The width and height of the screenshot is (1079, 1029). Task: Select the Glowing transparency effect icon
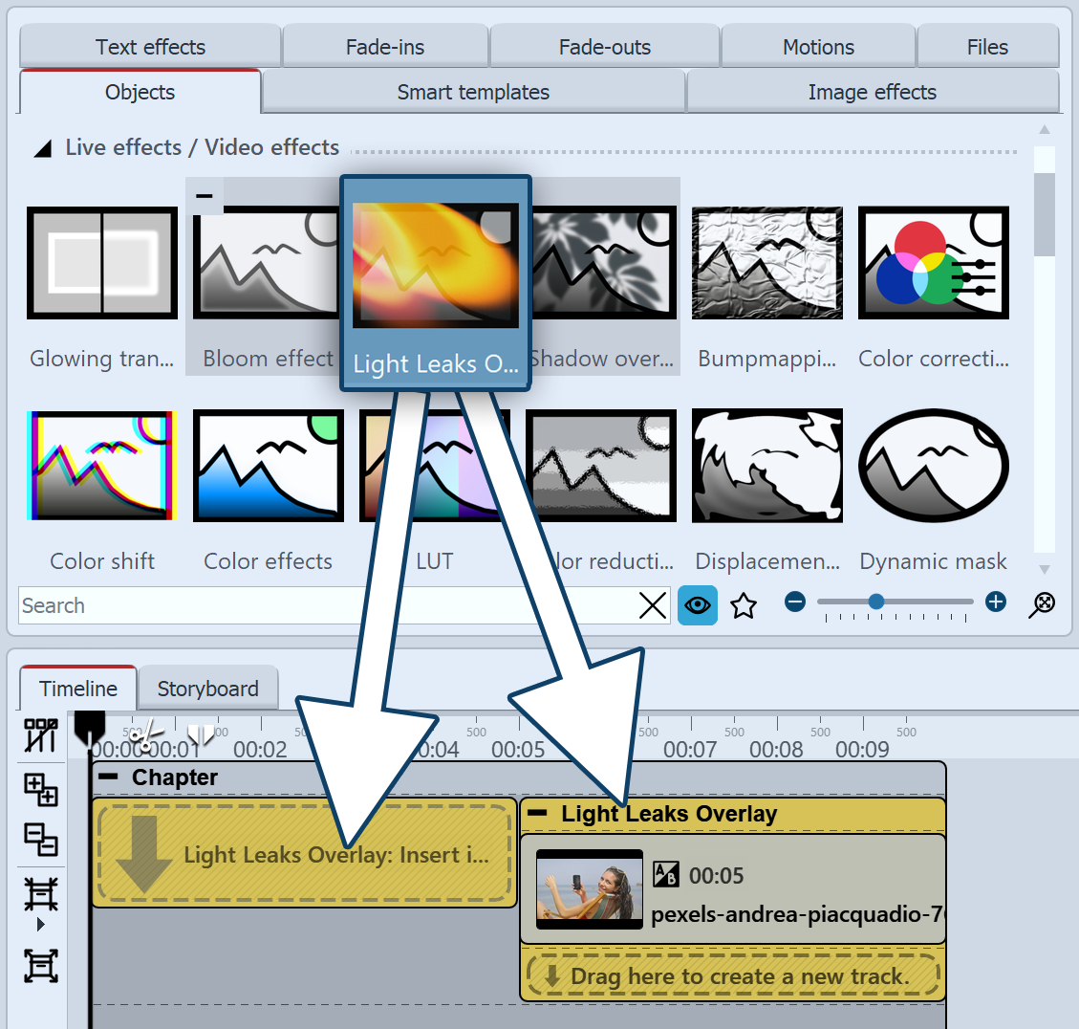[x=102, y=263]
